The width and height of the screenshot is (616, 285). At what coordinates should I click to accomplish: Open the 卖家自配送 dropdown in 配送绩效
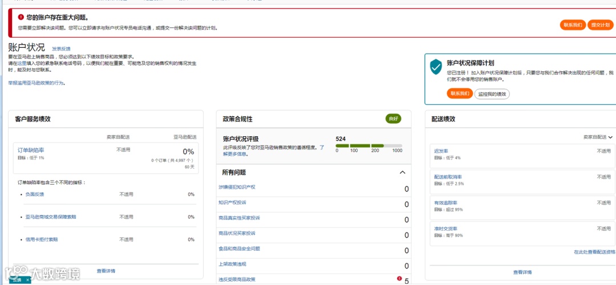(598, 137)
